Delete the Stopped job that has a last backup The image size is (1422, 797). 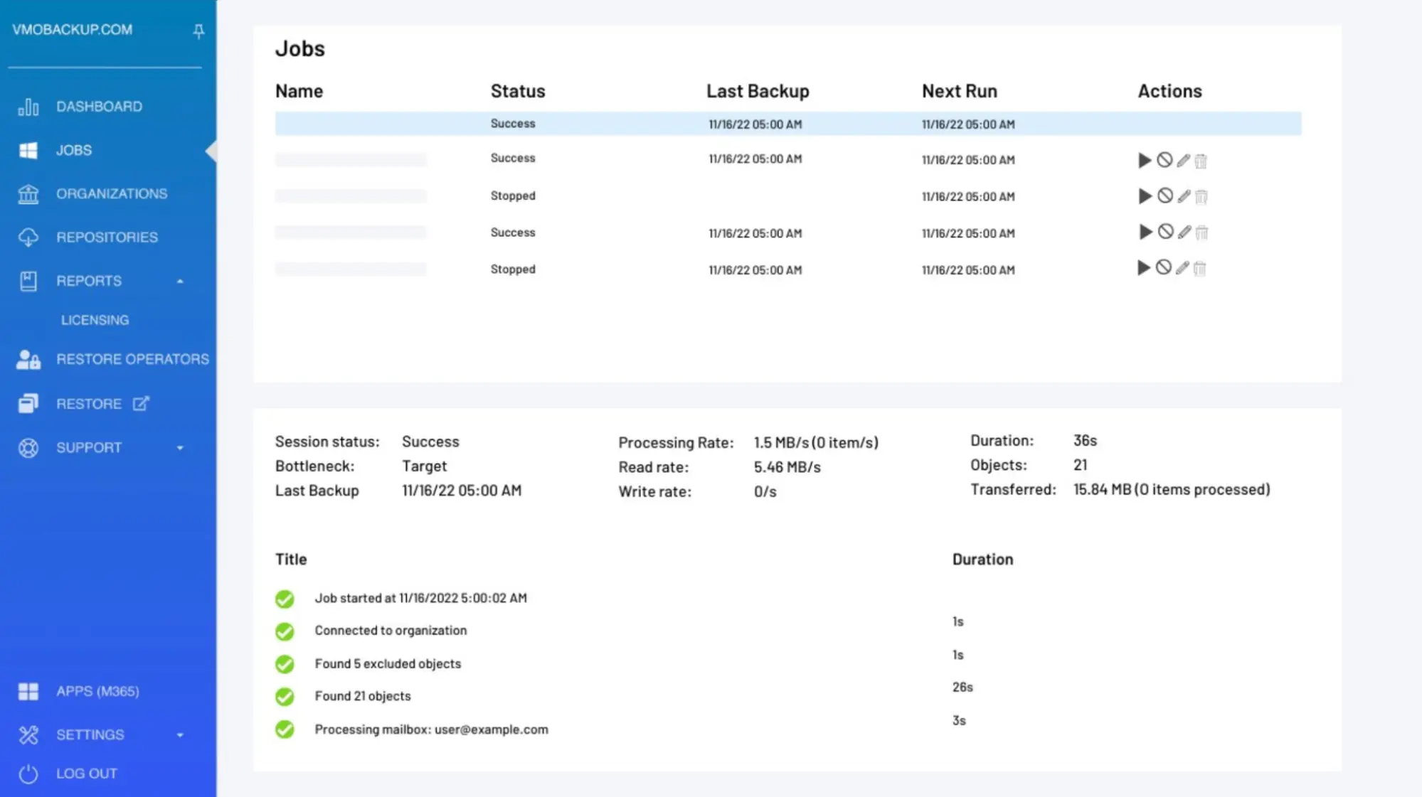1200,269
